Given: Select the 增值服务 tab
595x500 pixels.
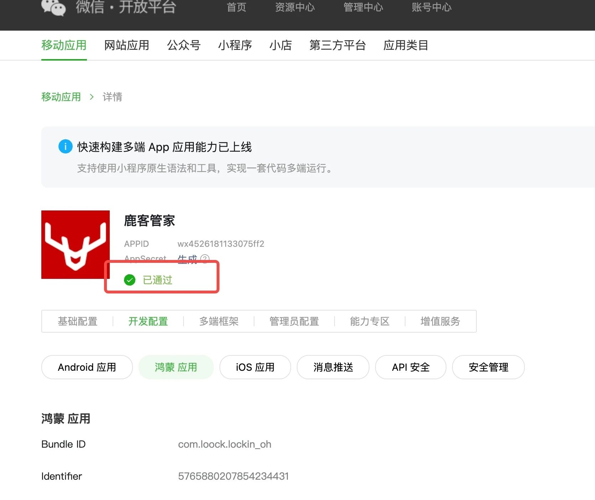Looking at the screenshot, I should tap(440, 321).
